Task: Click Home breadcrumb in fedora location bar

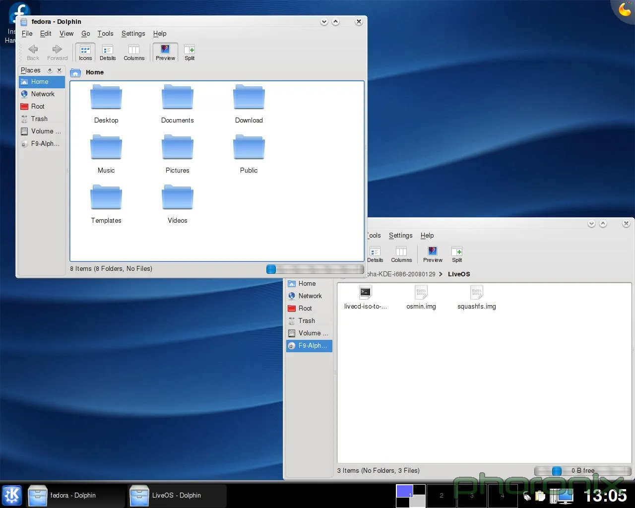Action: point(95,72)
